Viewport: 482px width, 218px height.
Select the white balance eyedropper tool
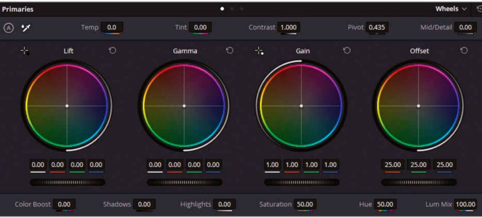point(26,28)
